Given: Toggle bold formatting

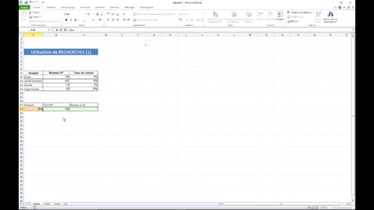Looking at the screenshot, I should 66,20.
